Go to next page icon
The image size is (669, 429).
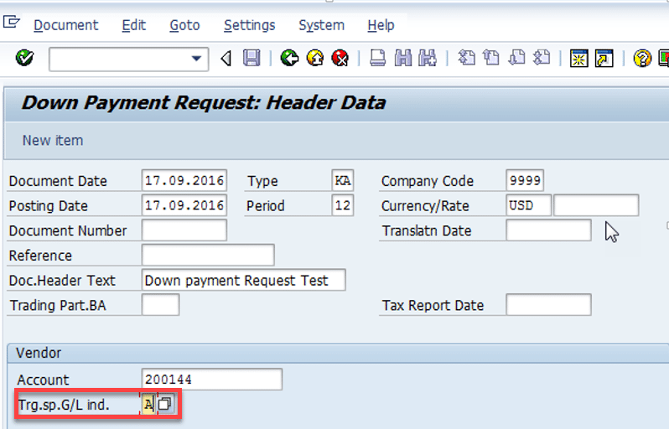pyautogui.click(x=516, y=58)
